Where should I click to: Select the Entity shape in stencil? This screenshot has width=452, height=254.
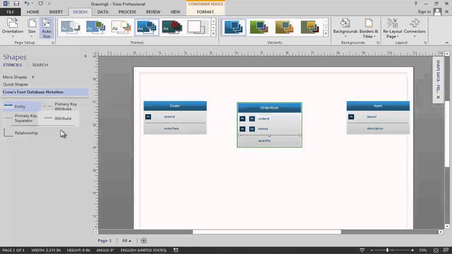(x=22, y=107)
